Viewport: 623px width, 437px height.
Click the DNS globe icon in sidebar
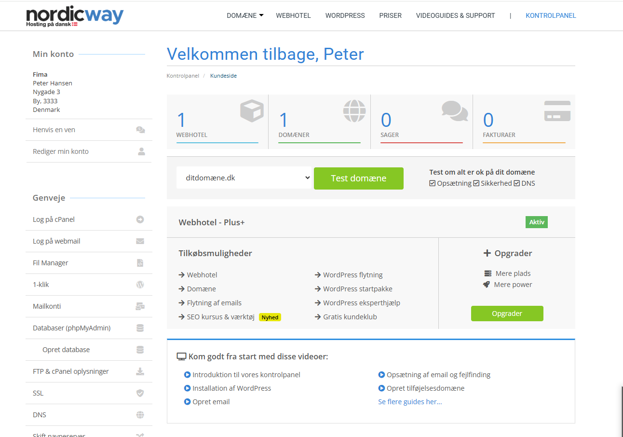point(140,415)
